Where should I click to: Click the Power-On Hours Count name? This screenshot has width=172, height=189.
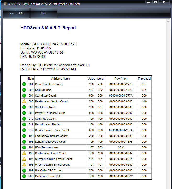50,113
